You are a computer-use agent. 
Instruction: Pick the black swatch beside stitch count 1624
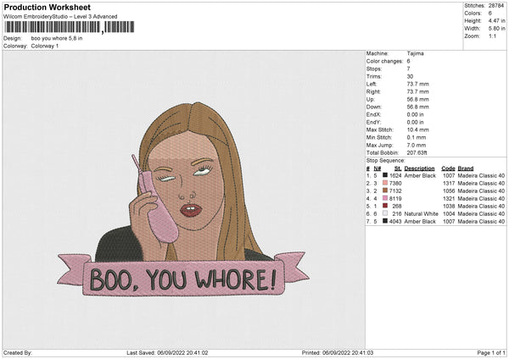click(x=385, y=175)
